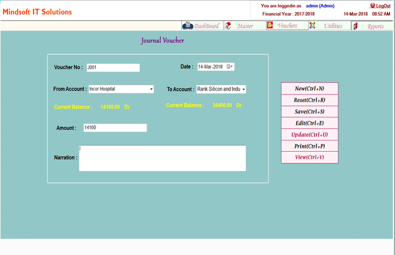
Task: Open the DashBoard menu
Action: click(x=203, y=26)
